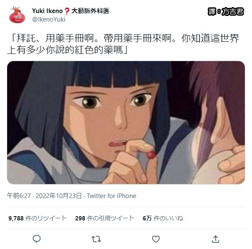Click the second line ending 紅色的藥嗎
Image resolution: width=252 pixels, height=249 pixels.
[67, 50]
